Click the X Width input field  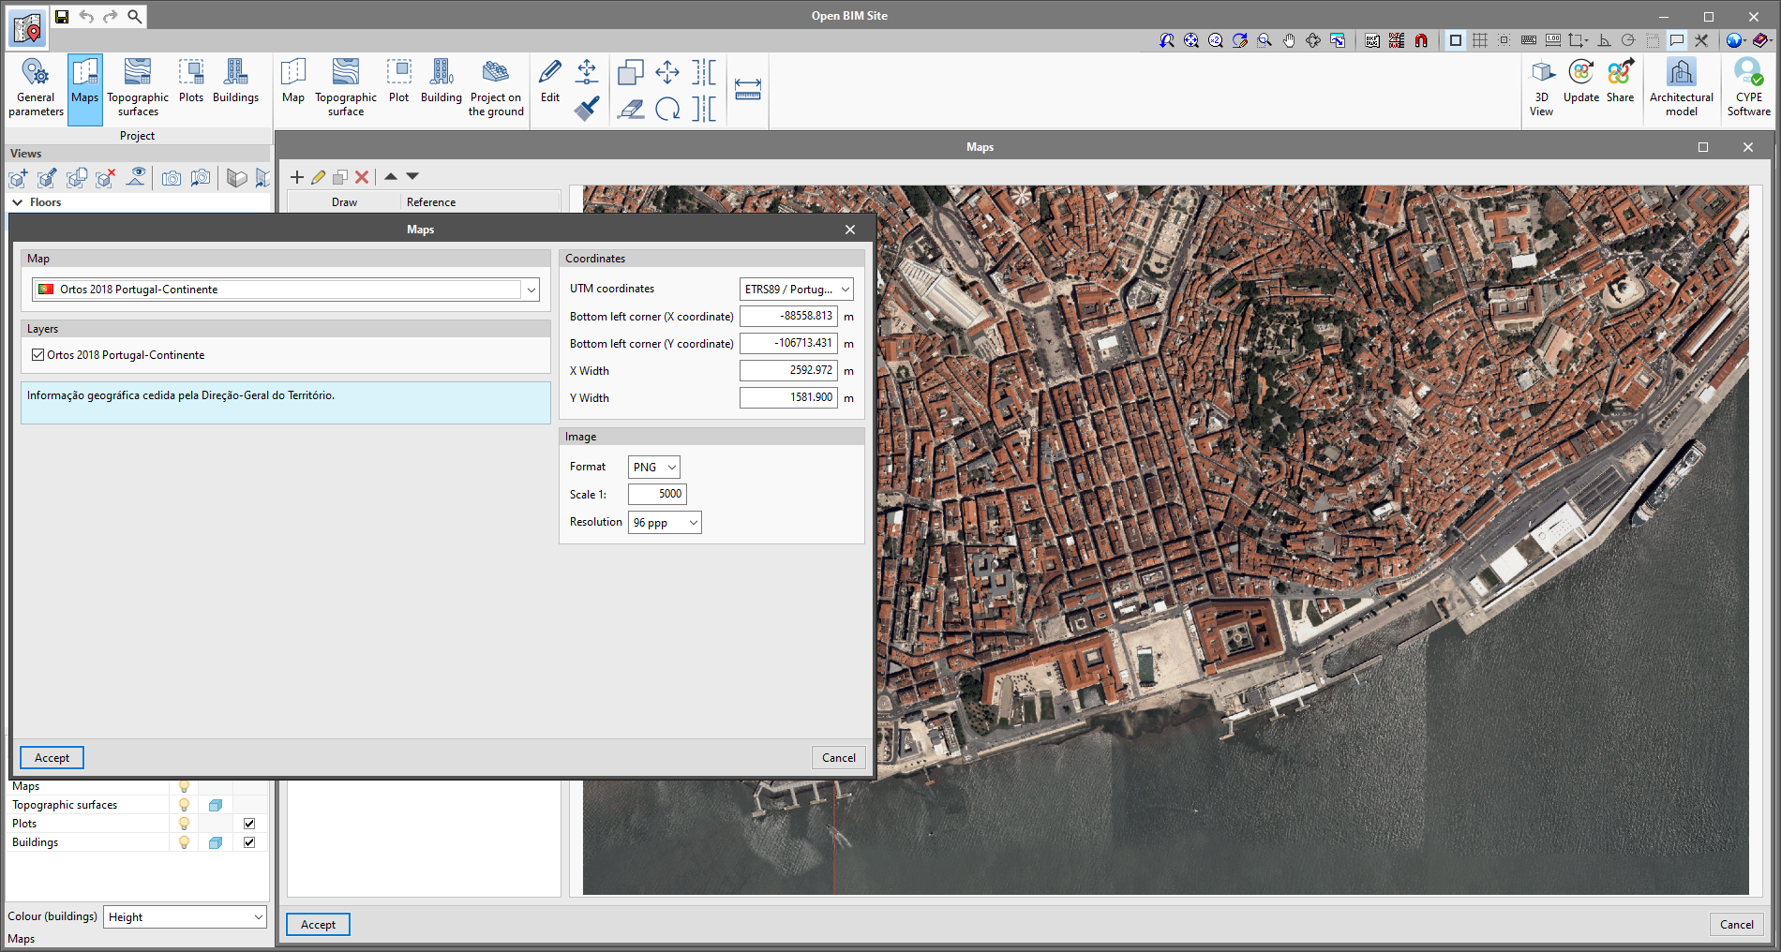pyautogui.click(x=788, y=371)
